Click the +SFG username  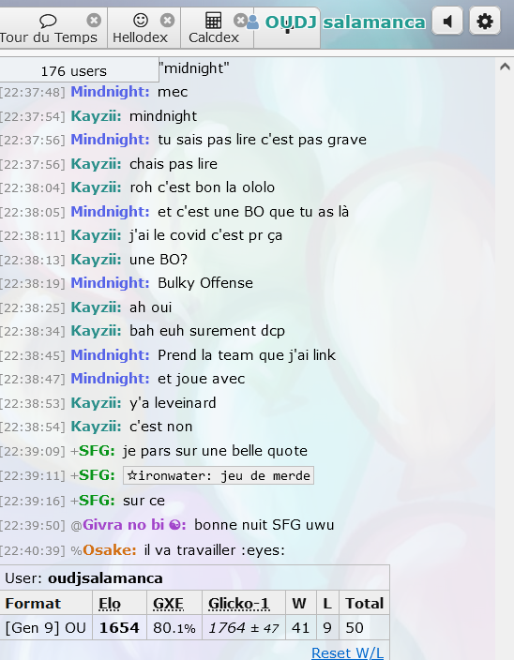(x=93, y=451)
